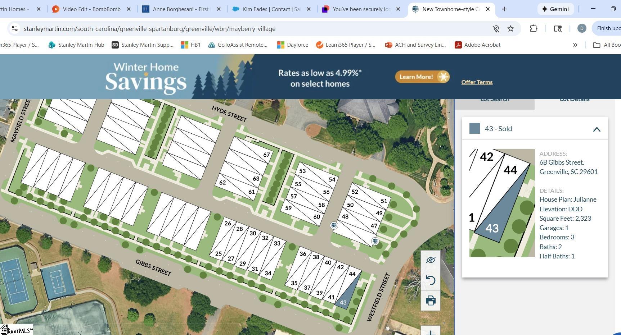The height and width of the screenshot is (335, 621).
Task: Click the model home marker near lot 47
Action: tap(375, 241)
